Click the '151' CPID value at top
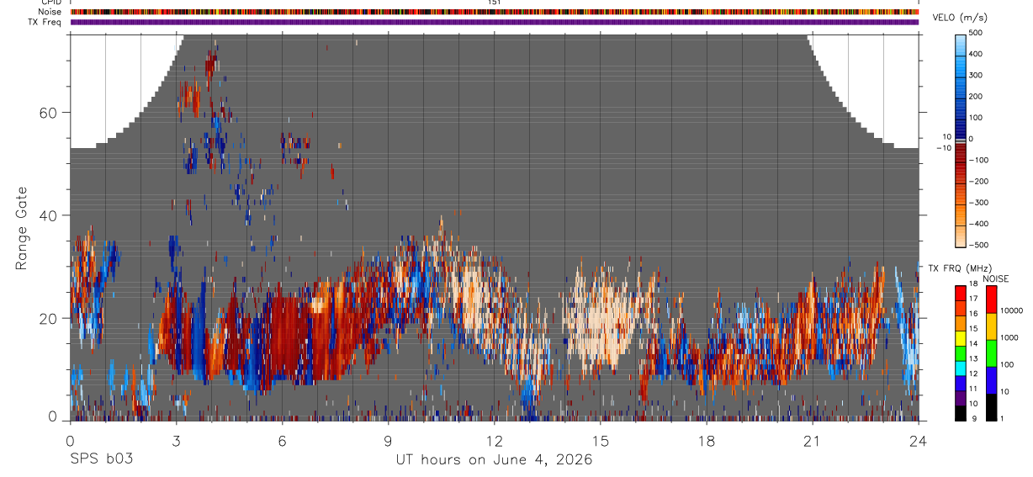 point(494,3)
